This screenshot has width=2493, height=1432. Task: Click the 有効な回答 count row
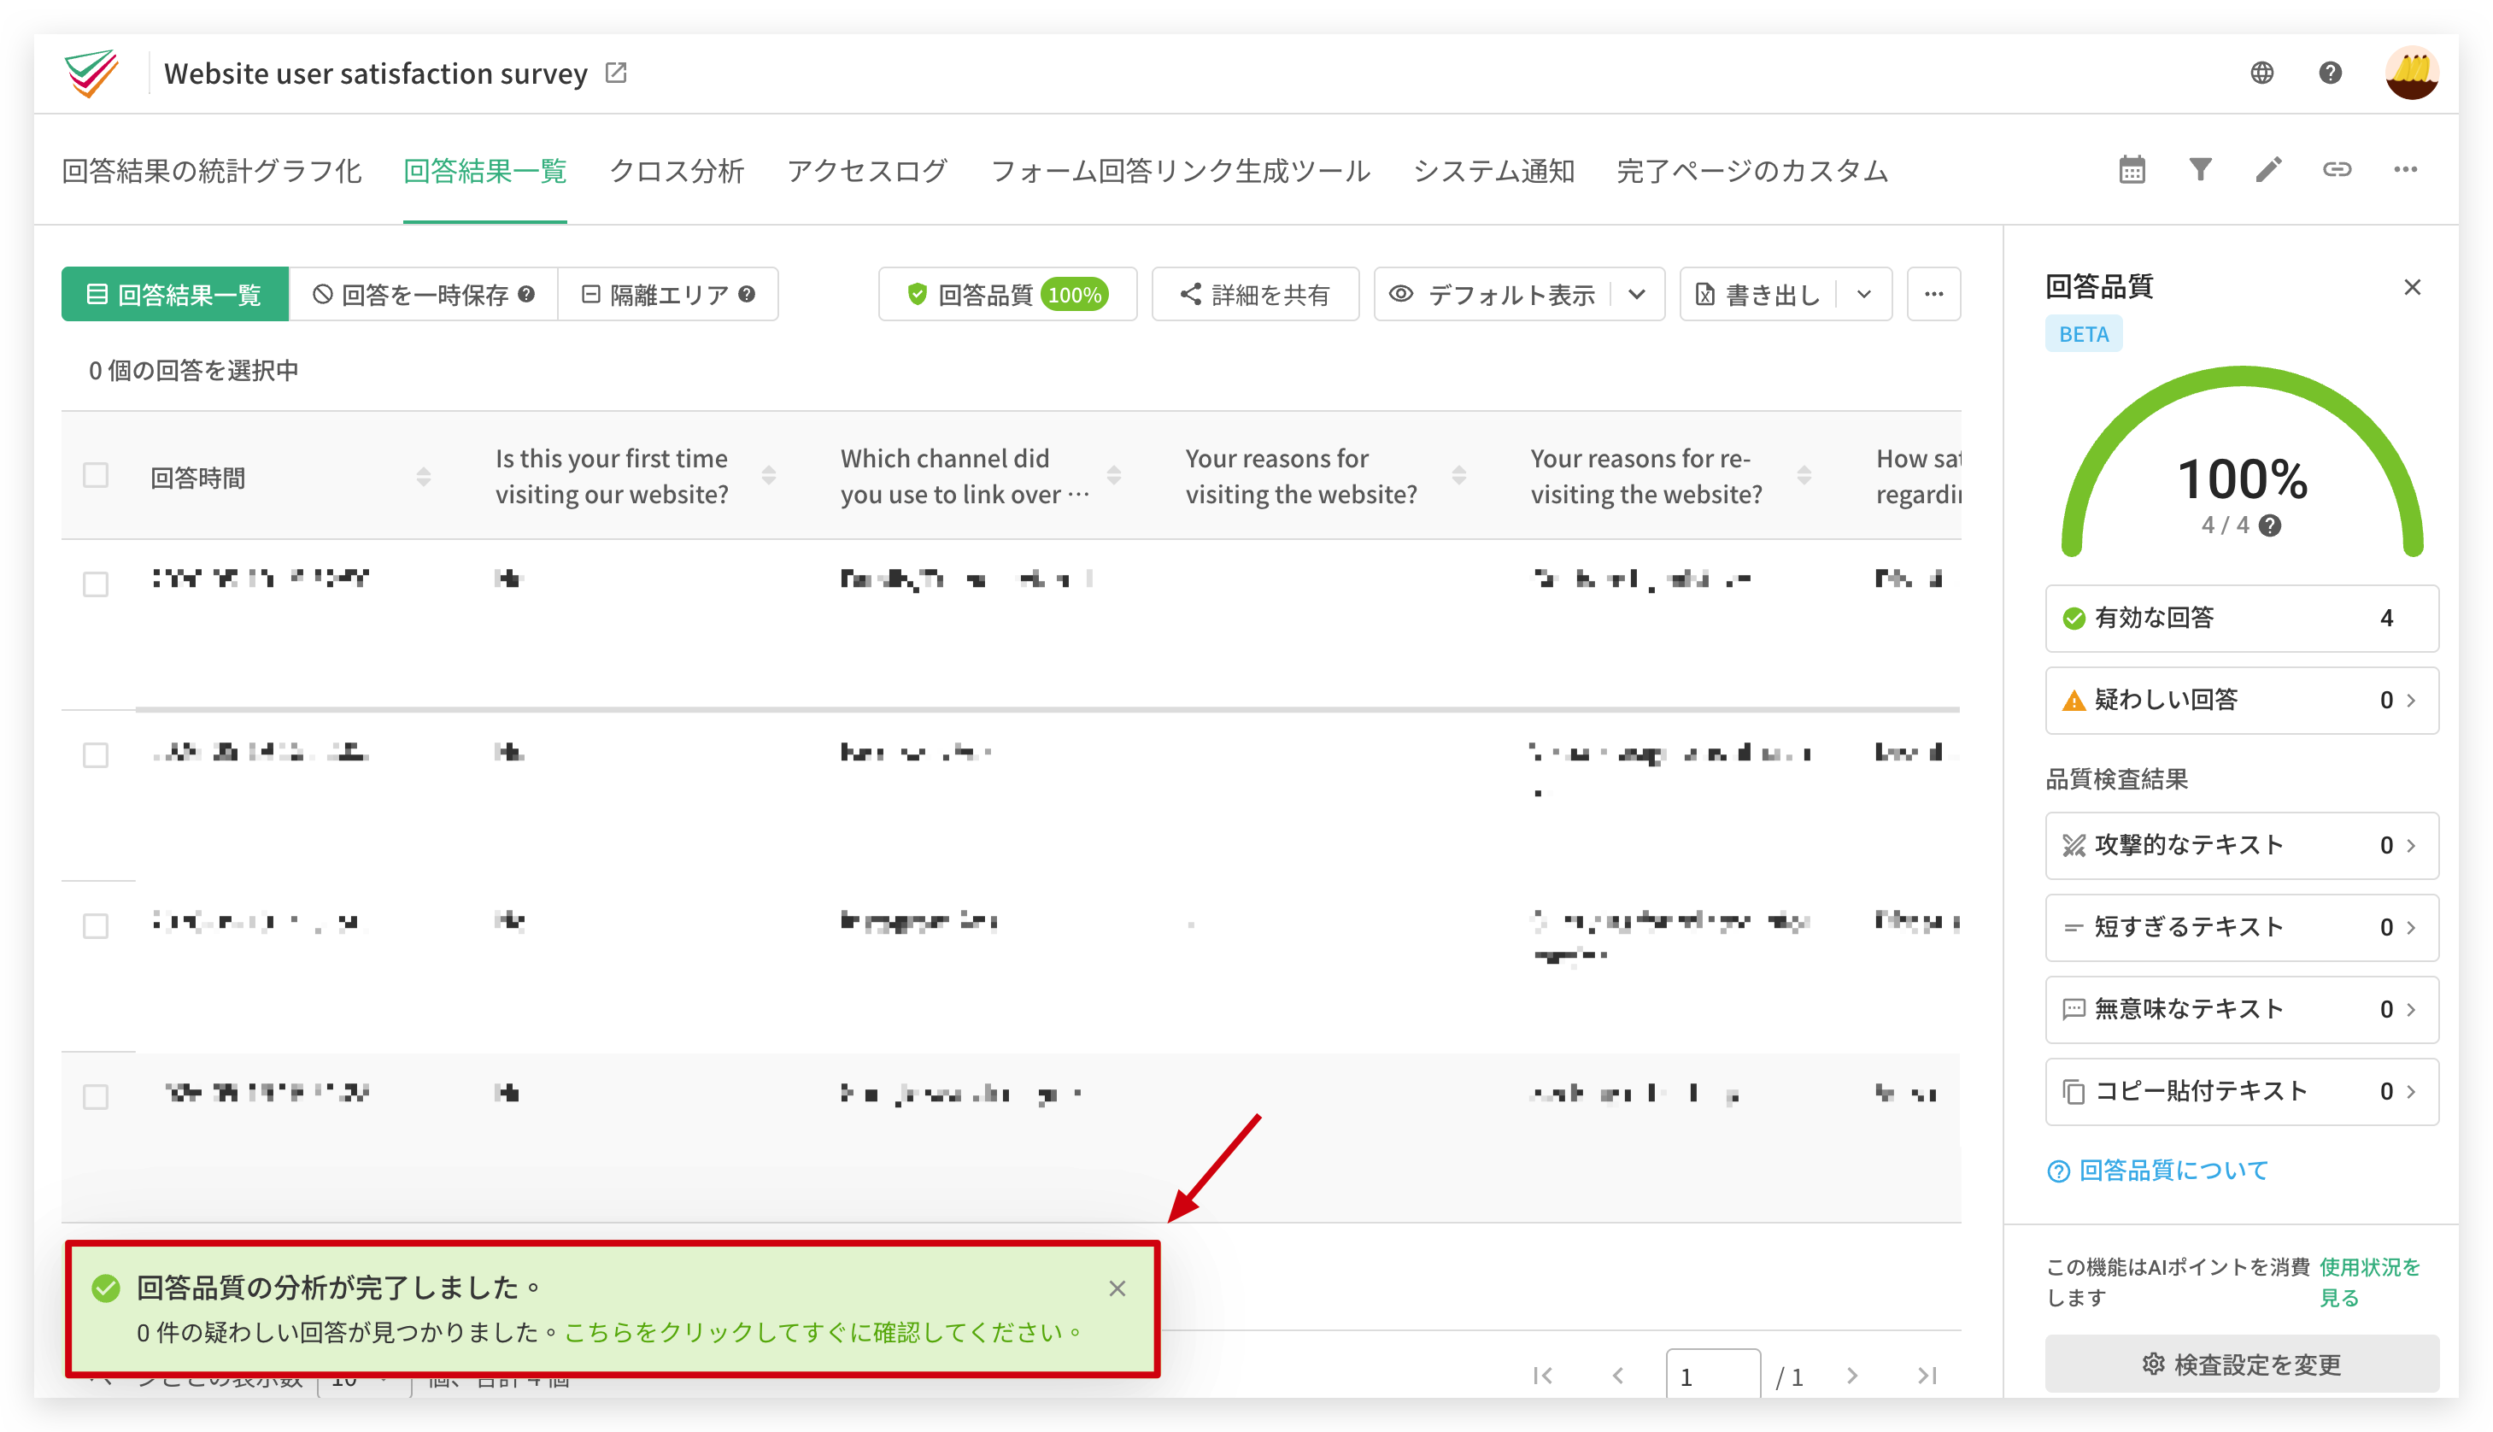click(2242, 619)
